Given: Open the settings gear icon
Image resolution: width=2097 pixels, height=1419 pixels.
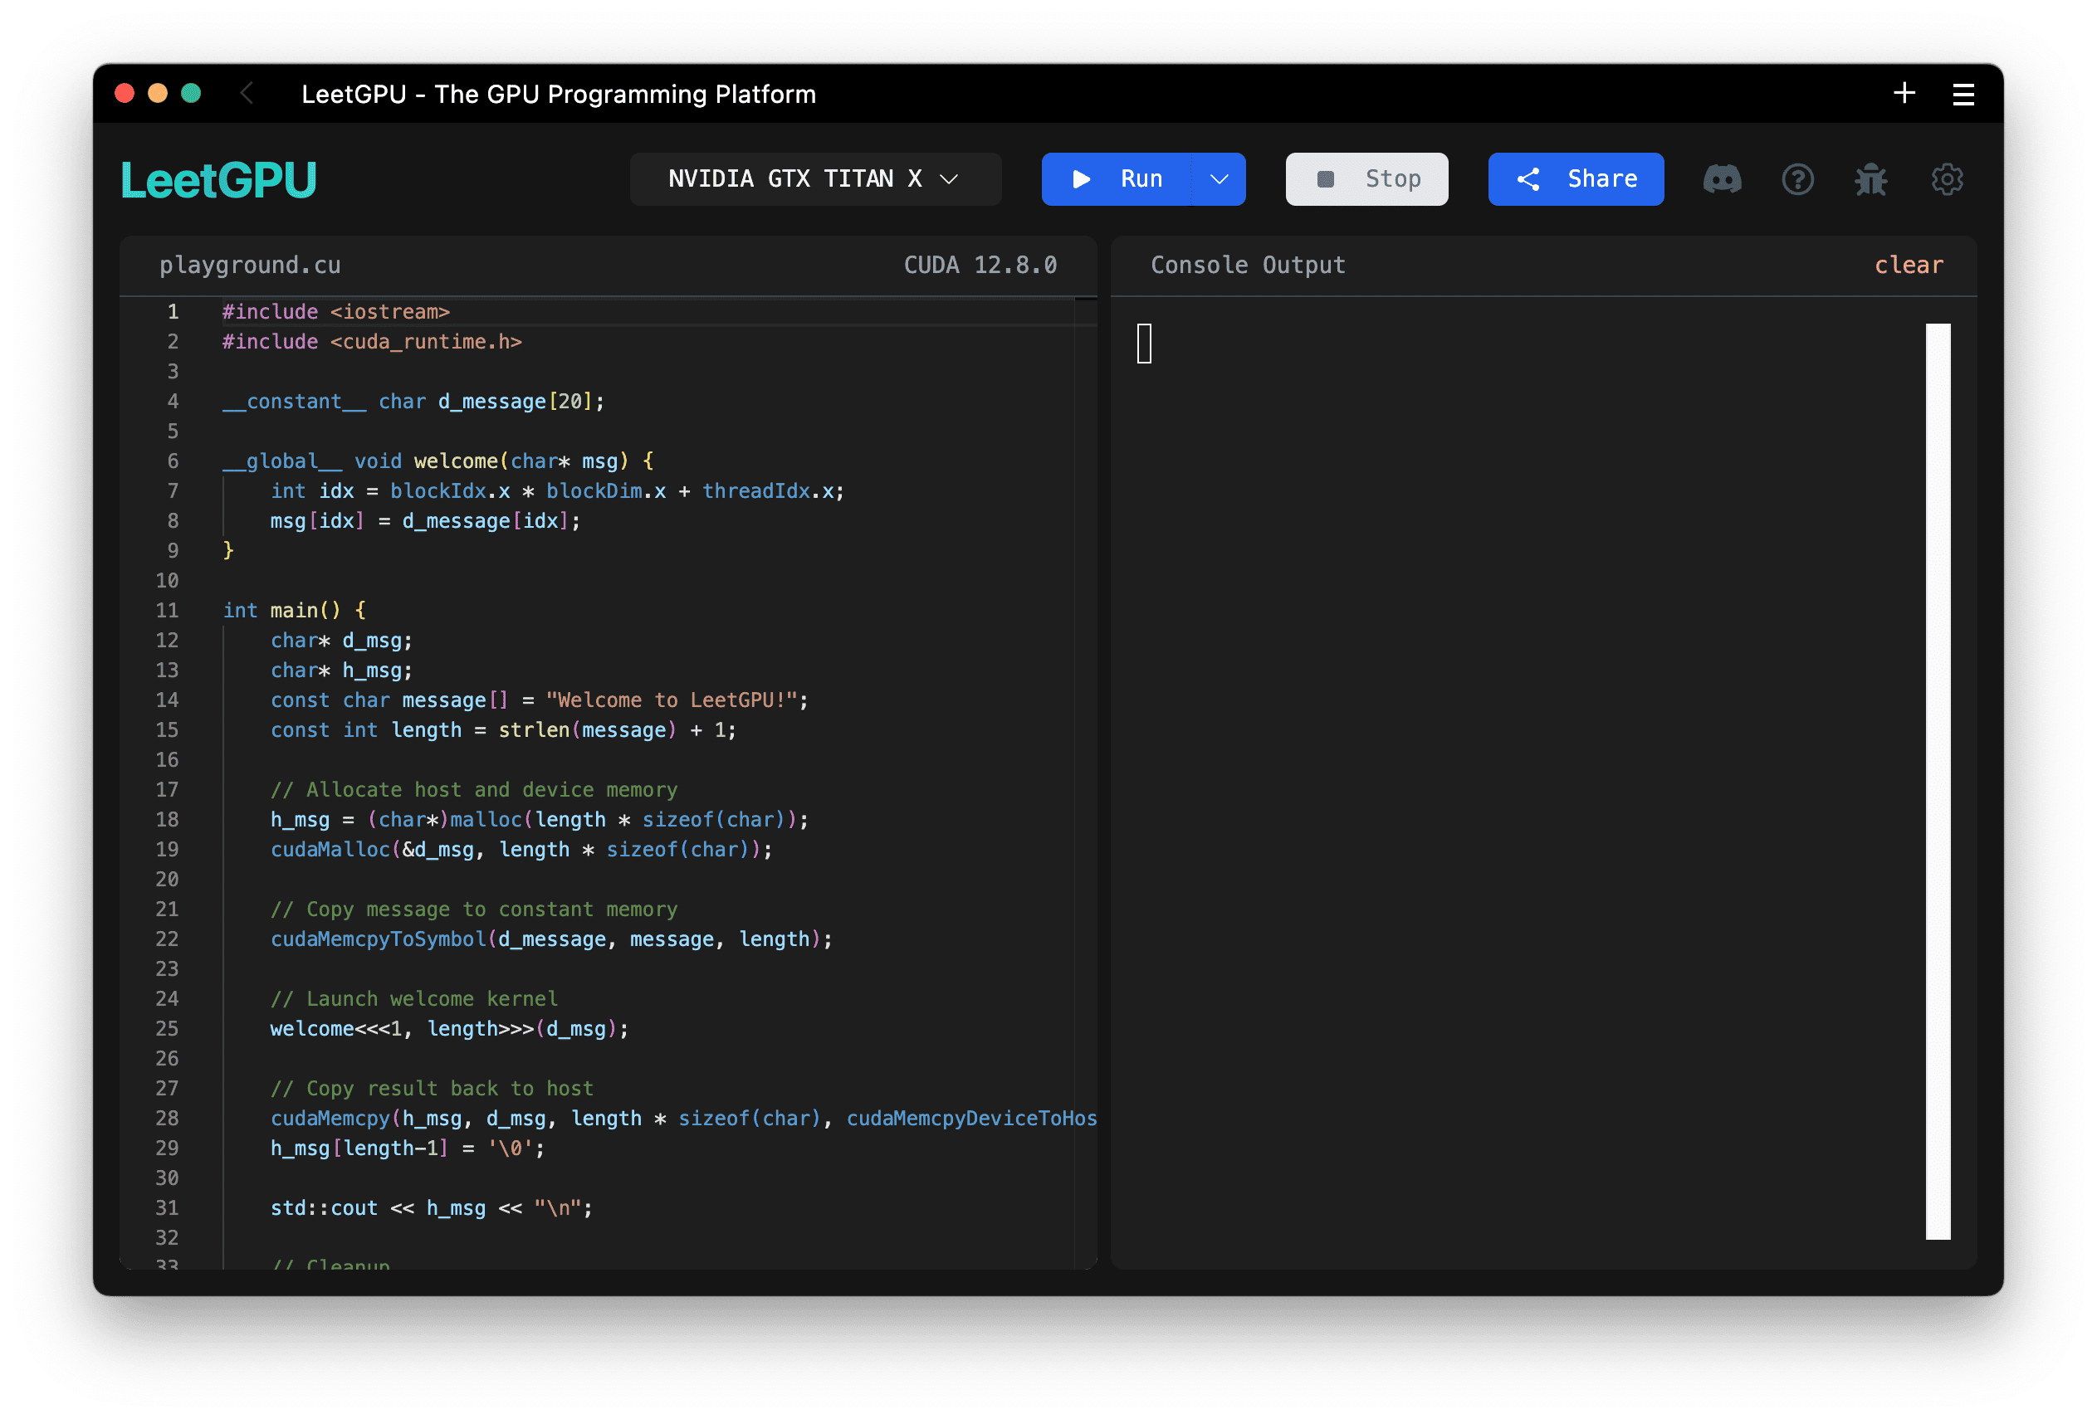Looking at the screenshot, I should point(1946,178).
